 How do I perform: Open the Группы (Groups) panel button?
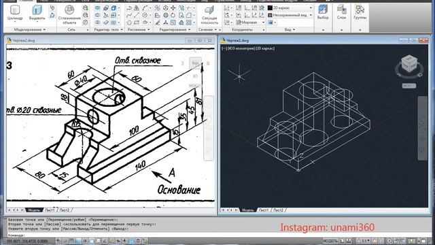click(x=360, y=13)
